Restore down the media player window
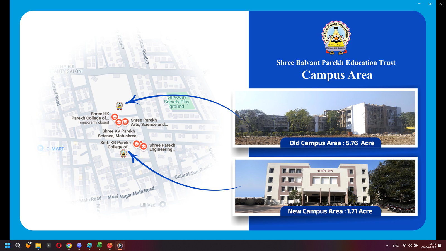 coord(430,4)
